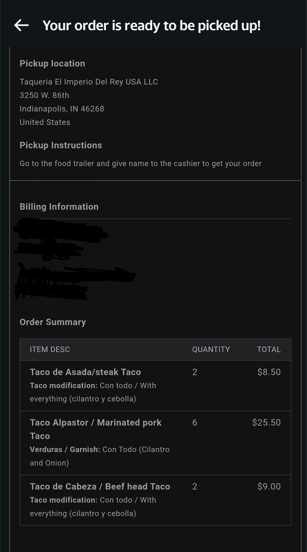The image size is (307, 552).
Task: Tap the back arrow icon
Action: click(x=22, y=25)
